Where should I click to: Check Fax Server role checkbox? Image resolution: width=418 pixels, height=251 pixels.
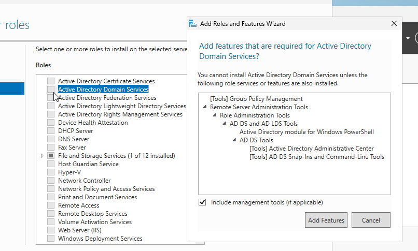(51, 147)
